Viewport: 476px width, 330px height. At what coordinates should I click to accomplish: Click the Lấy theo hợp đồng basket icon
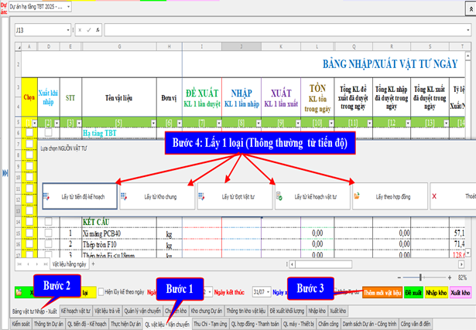point(358,196)
